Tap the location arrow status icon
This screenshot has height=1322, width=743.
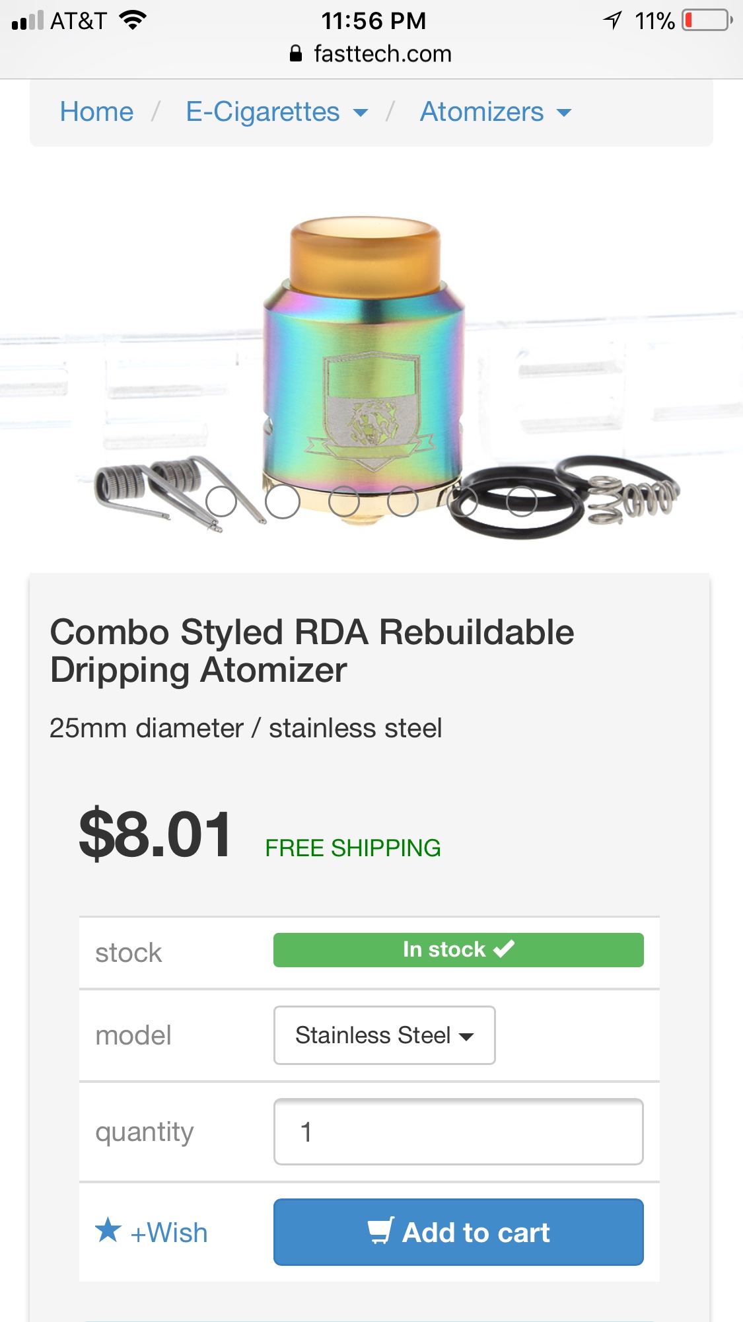[x=613, y=20]
